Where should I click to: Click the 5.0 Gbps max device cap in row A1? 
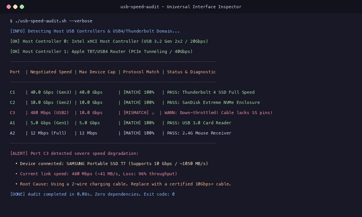coord(90,123)
